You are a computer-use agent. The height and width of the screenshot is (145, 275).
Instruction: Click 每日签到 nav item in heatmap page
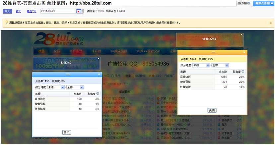[76, 51]
